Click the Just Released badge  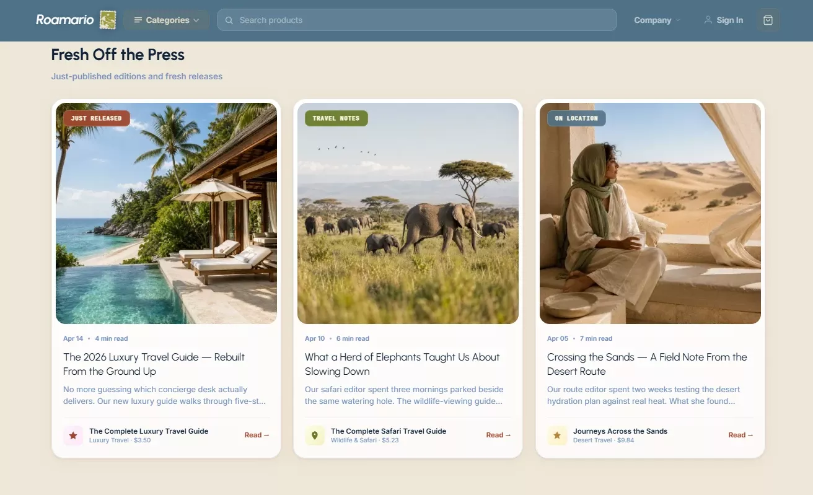point(96,118)
